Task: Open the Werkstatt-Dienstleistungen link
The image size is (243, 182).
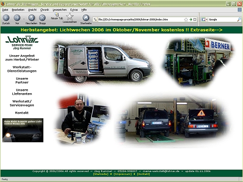Action: click(x=22, y=69)
